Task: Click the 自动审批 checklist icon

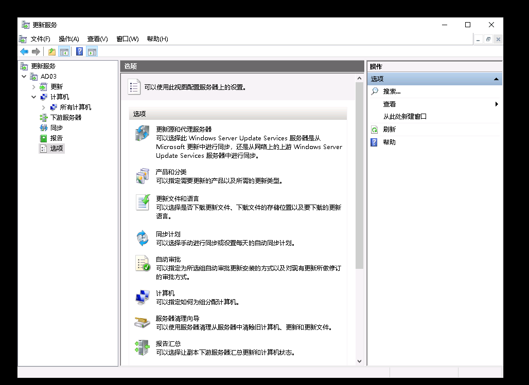Action: coord(143,263)
